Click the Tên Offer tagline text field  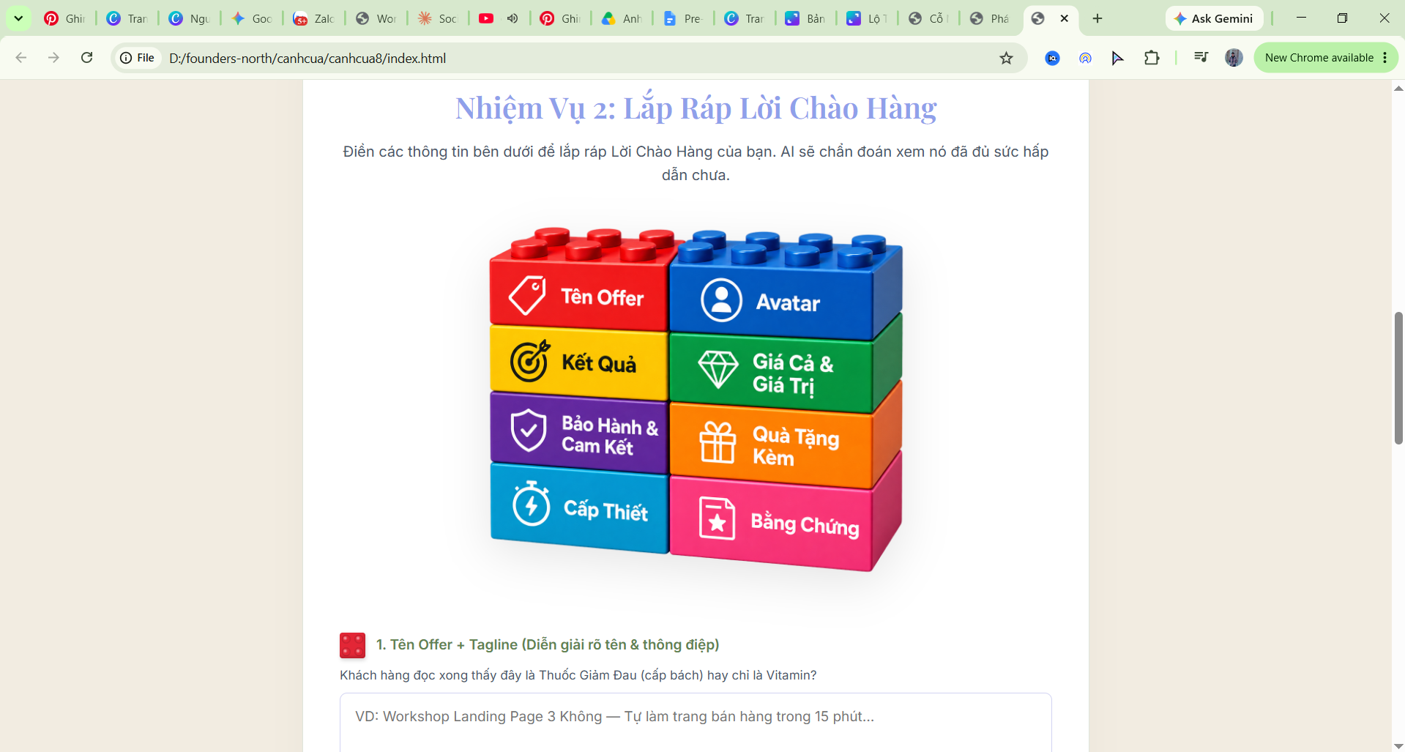[696, 722]
